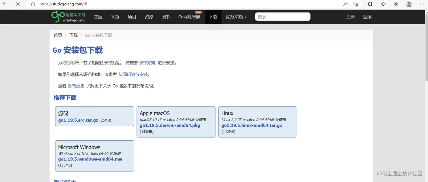Image resolution: width=428 pixels, height=182 pixels.
Task: Expand the 官方文档 dropdown
Action: pyautogui.click(x=236, y=17)
